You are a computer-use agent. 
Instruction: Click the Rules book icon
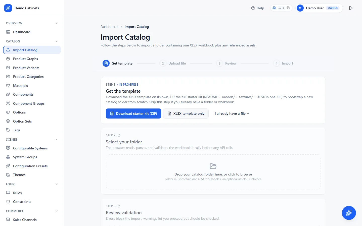coord(8,193)
